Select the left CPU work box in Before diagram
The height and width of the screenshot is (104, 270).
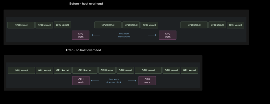click(80, 35)
